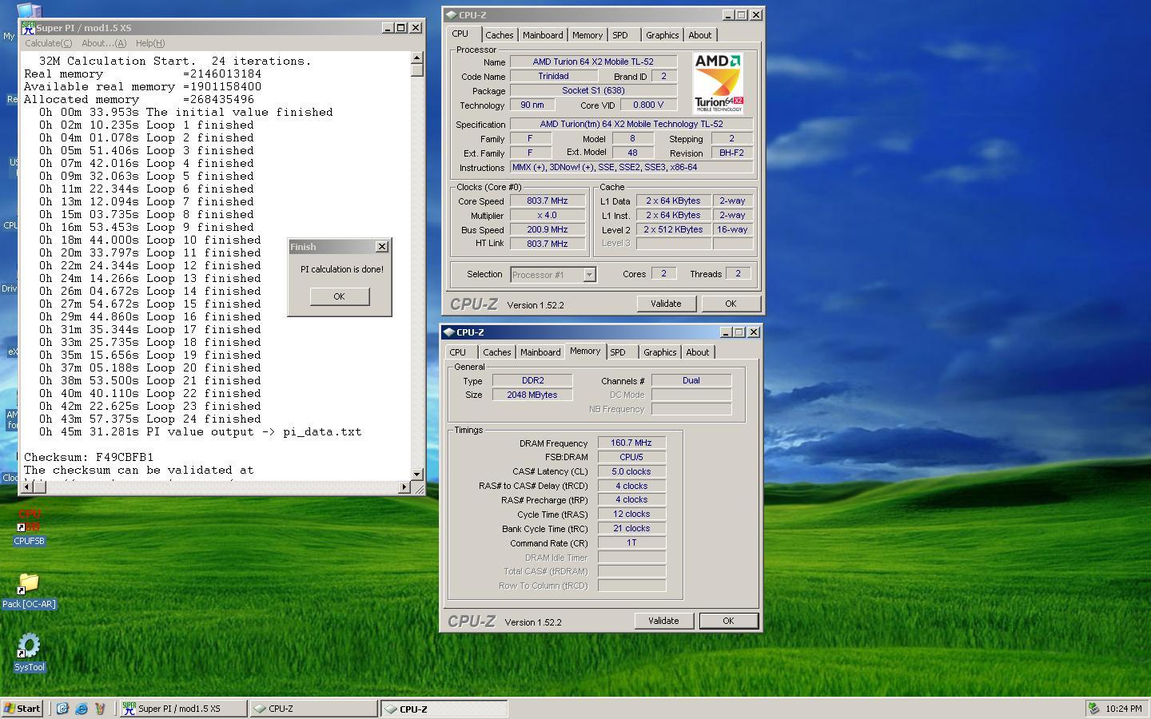Open the Start menu
This screenshot has width=1151, height=719.
(x=22, y=709)
